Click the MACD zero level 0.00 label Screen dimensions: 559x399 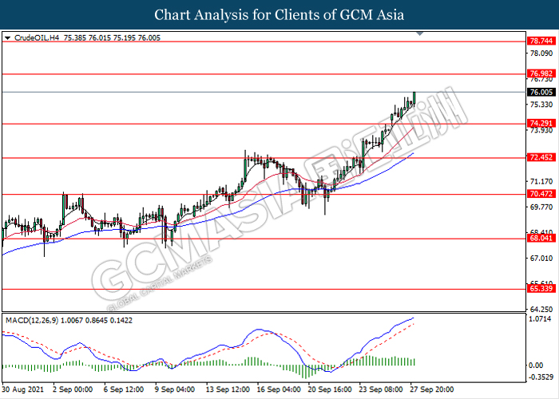pyautogui.click(x=536, y=365)
